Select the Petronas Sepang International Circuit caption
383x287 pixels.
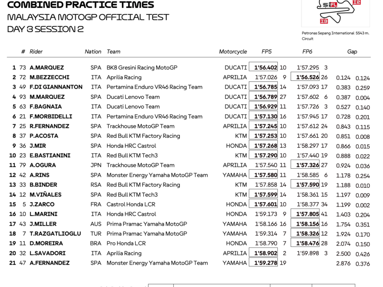335,36
